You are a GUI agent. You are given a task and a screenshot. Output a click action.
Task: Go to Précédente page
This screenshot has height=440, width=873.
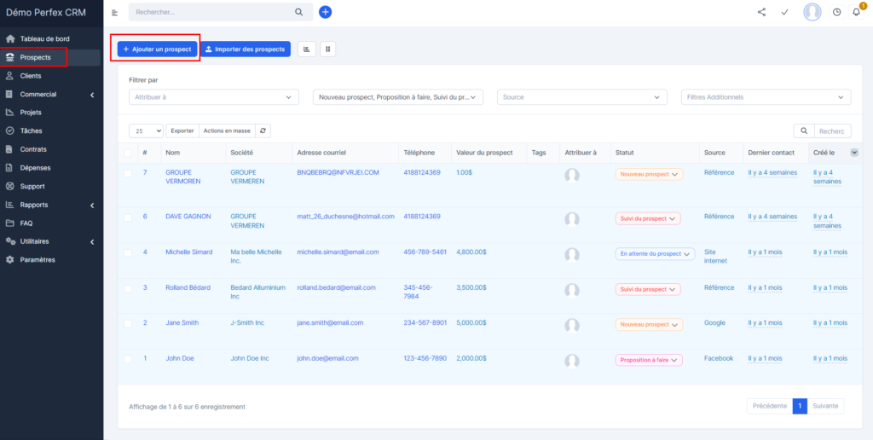point(770,406)
